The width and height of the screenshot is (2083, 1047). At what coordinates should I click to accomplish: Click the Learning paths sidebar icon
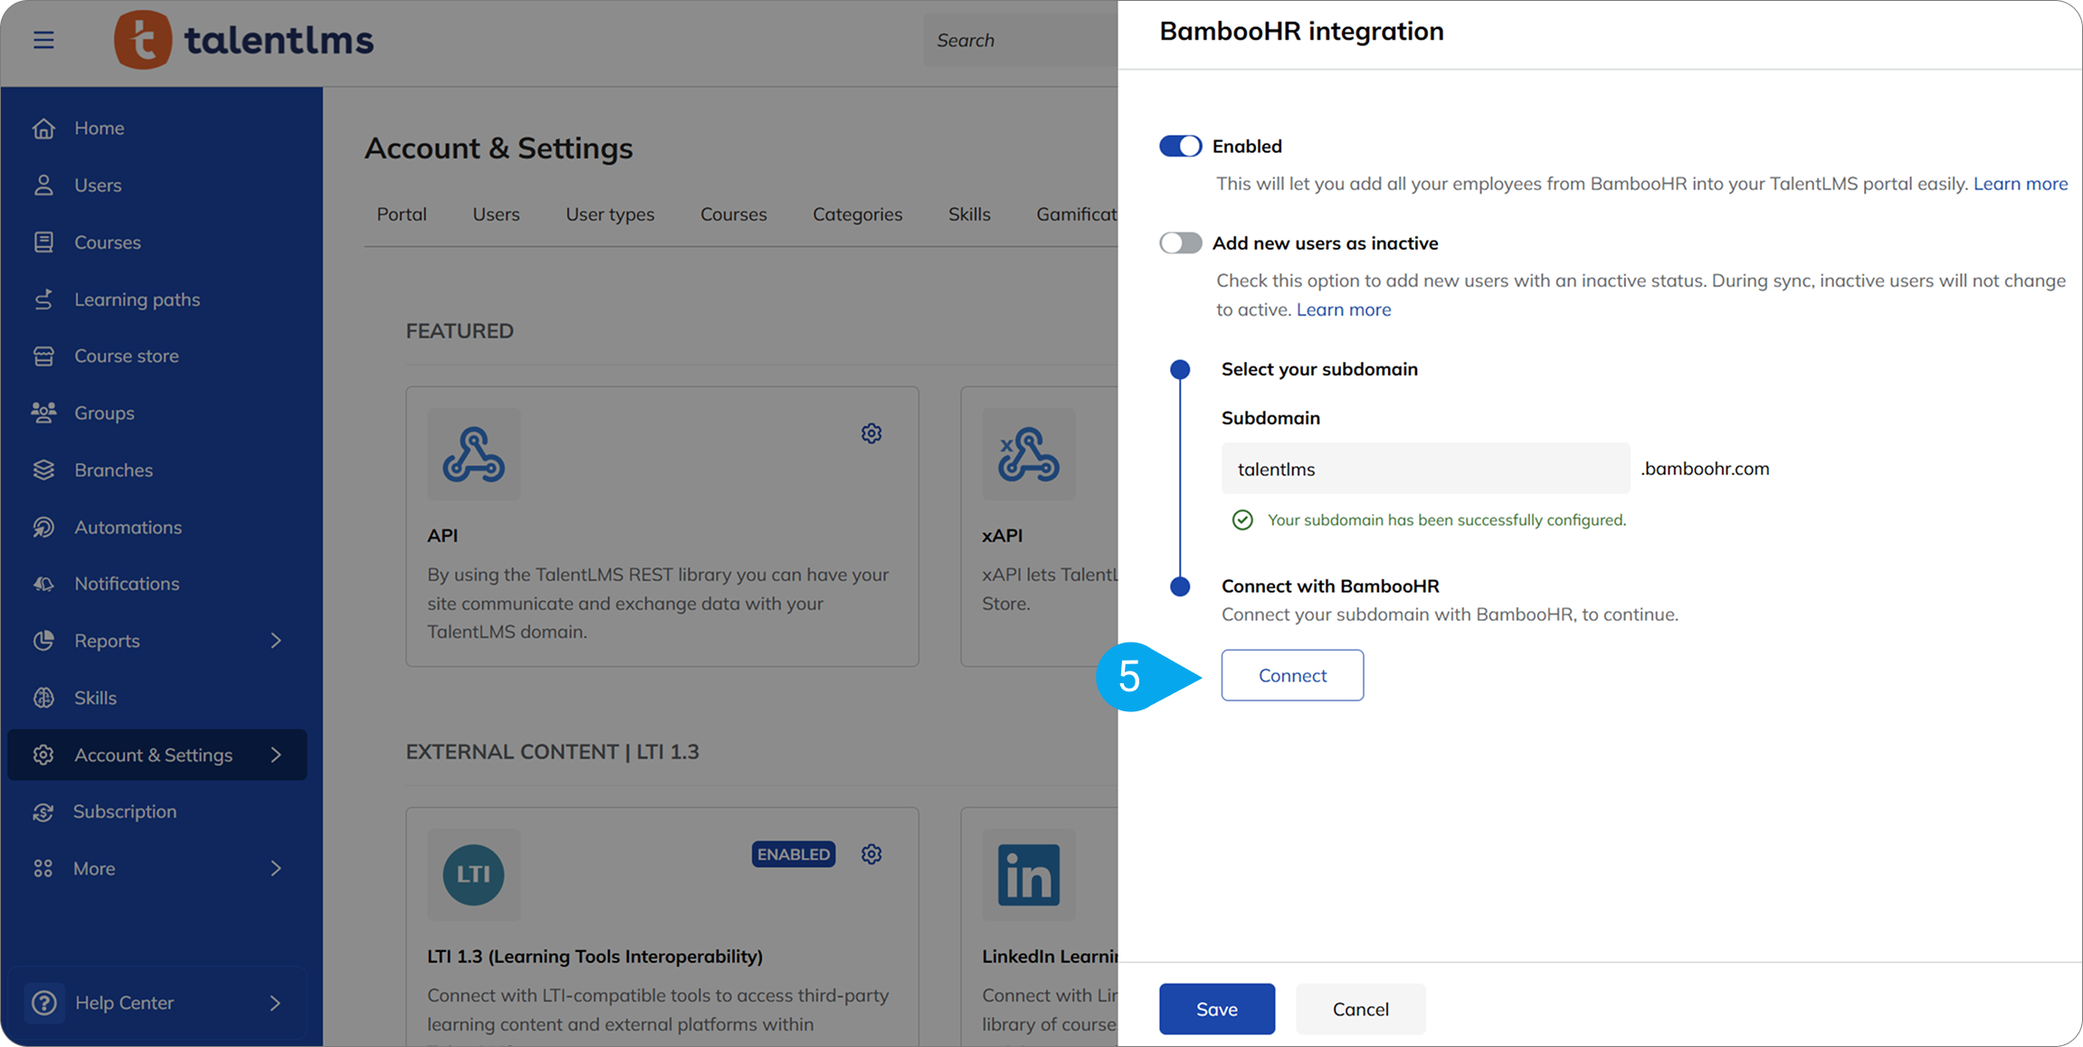point(43,300)
